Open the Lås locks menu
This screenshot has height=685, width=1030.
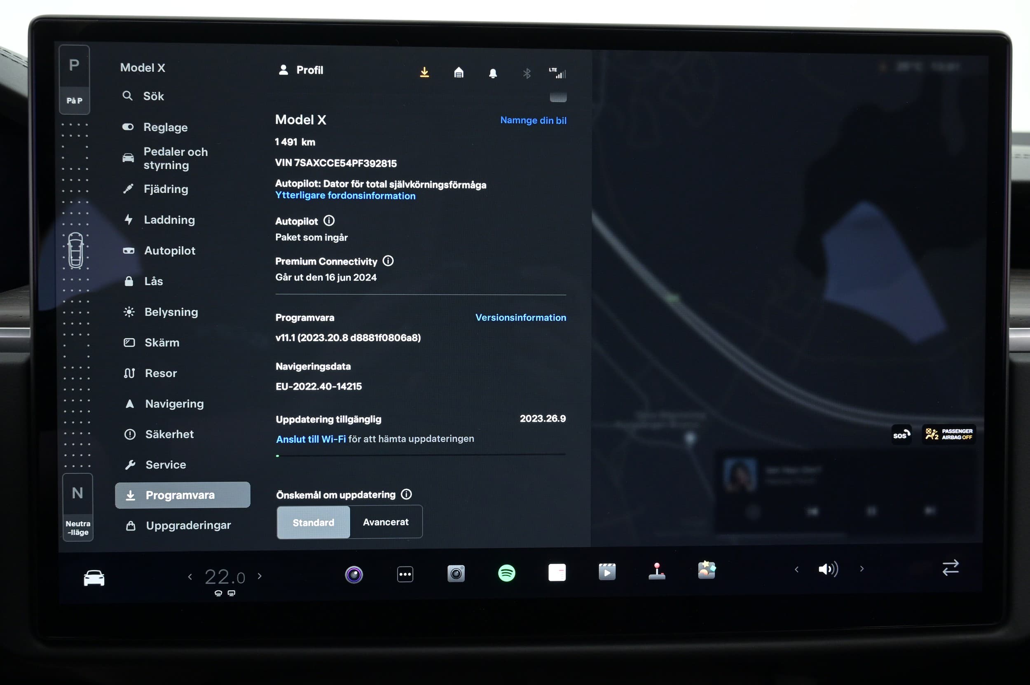click(143, 281)
